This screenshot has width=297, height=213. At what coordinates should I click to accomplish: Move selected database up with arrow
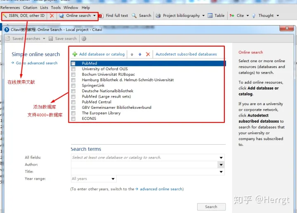coord(132,54)
